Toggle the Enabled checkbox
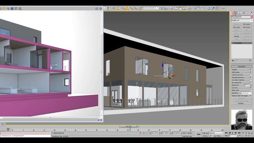 [250, 70]
